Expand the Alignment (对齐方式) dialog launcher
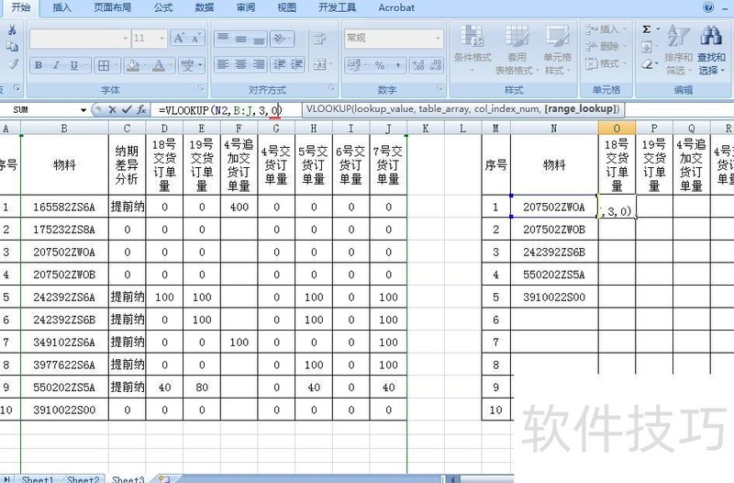The width and height of the screenshot is (734, 483). (x=331, y=88)
